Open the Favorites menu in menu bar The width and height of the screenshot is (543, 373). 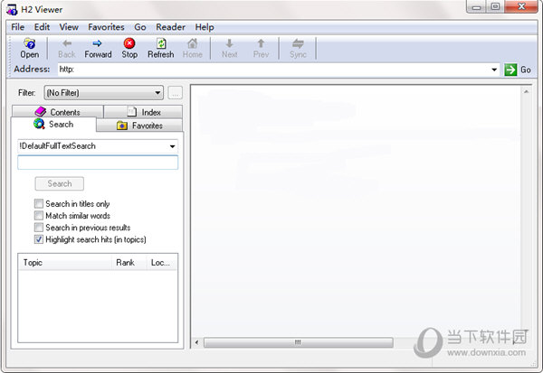106,27
